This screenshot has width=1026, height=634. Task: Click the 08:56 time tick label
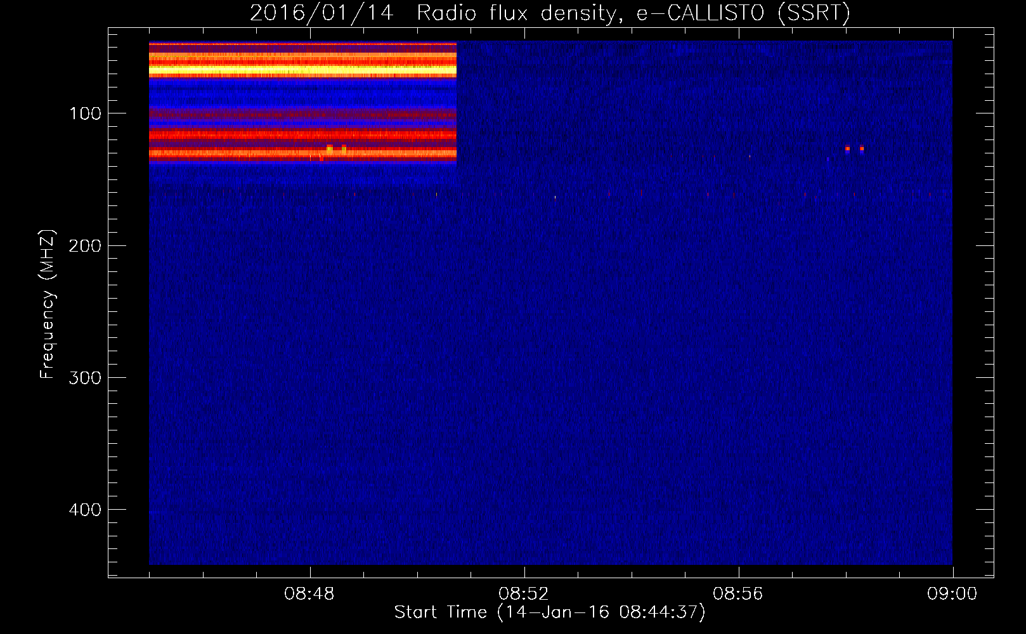738,594
